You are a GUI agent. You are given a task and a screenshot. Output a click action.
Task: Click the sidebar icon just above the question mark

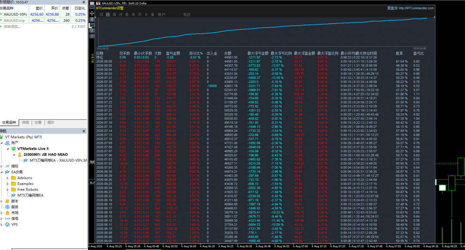(92, 19)
